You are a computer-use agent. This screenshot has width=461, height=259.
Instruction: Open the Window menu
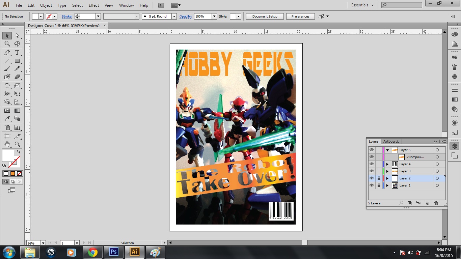click(x=127, y=5)
